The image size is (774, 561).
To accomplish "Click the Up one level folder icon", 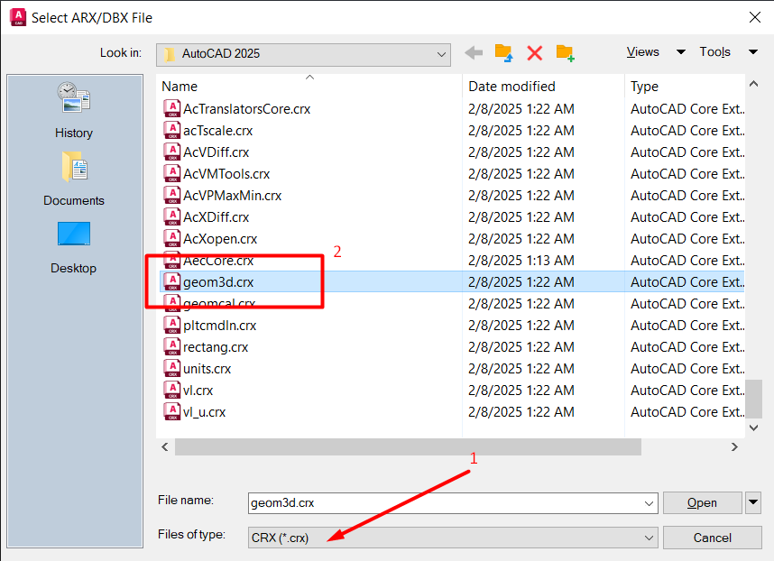I will click(x=504, y=53).
